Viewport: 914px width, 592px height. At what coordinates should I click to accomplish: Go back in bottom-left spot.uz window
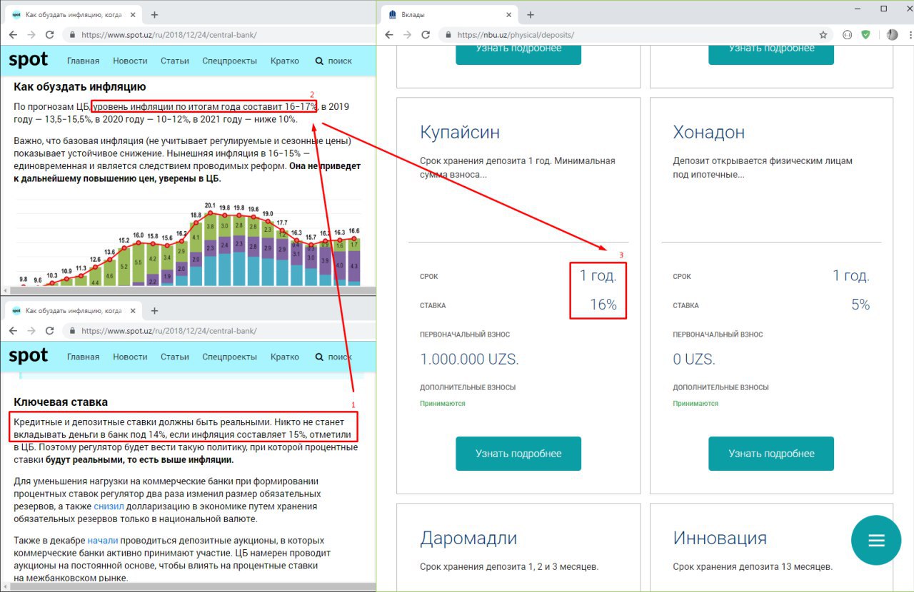tap(13, 331)
